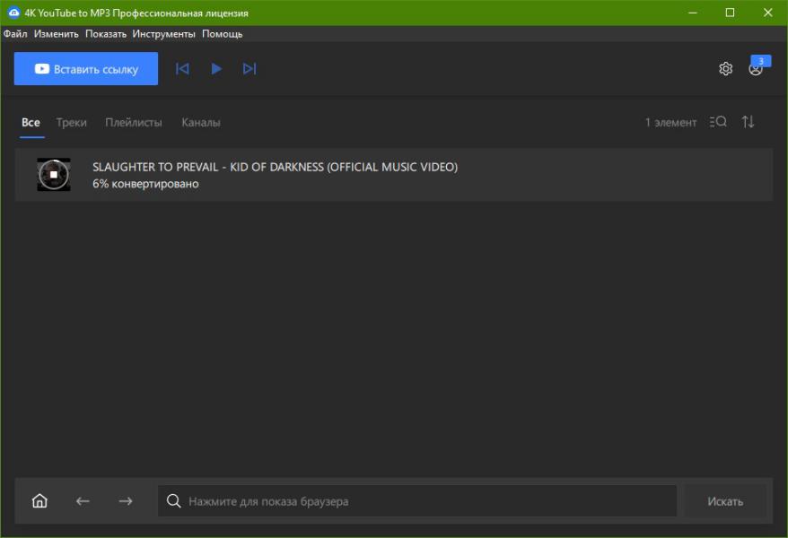Focus the browser search input field
Screen dimensions: 788x538
[417, 501]
